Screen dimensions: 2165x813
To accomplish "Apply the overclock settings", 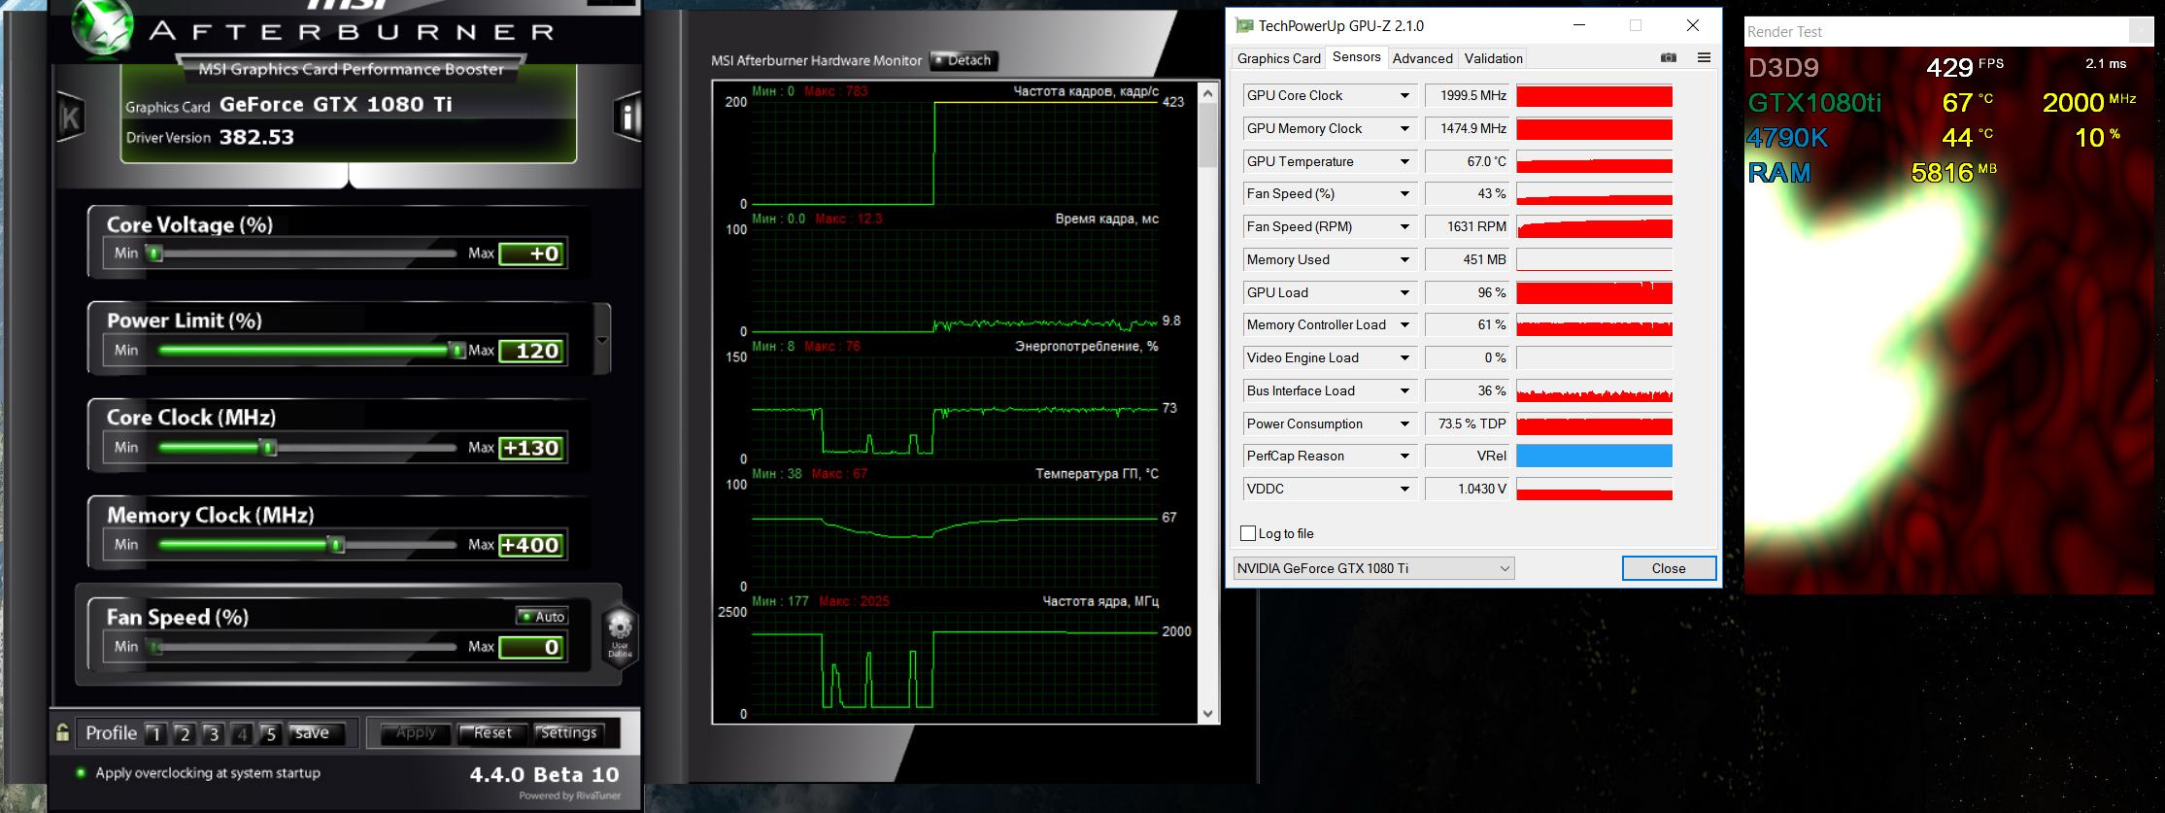I will pos(416,733).
